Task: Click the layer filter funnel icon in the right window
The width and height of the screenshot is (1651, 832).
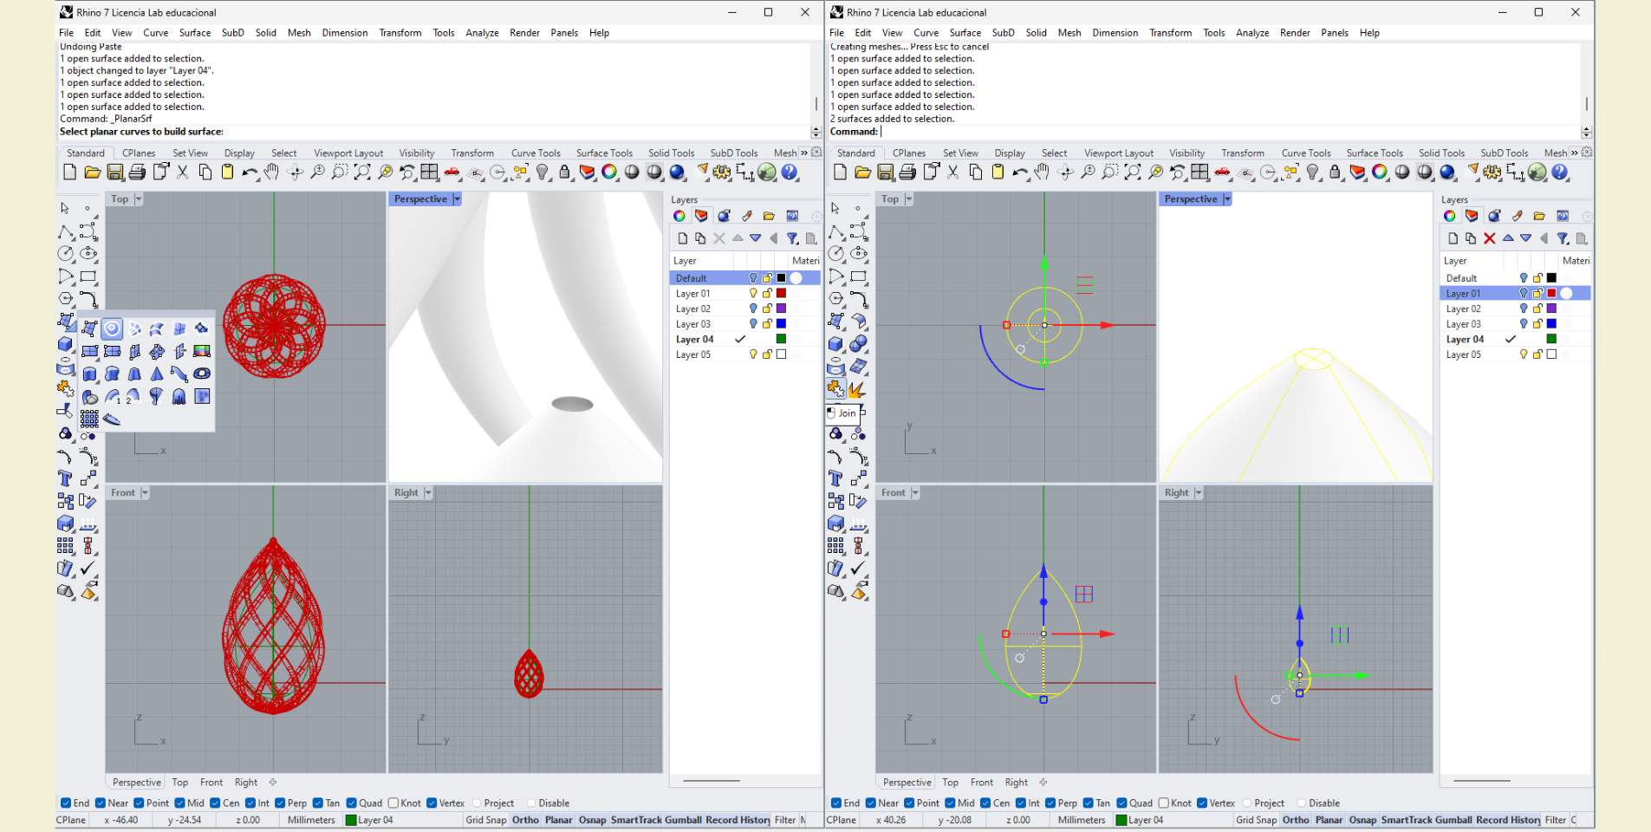Action: pos(1563,238)
